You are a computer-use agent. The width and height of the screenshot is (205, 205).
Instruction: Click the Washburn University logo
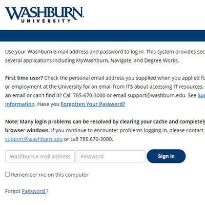tap(45, 15)
